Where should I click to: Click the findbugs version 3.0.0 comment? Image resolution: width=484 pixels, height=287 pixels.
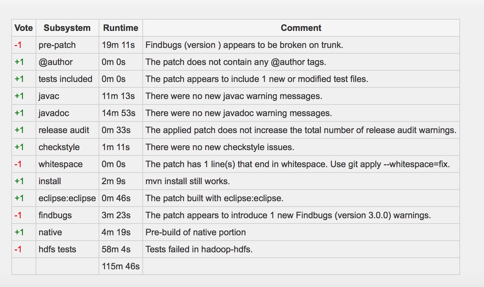288,215
